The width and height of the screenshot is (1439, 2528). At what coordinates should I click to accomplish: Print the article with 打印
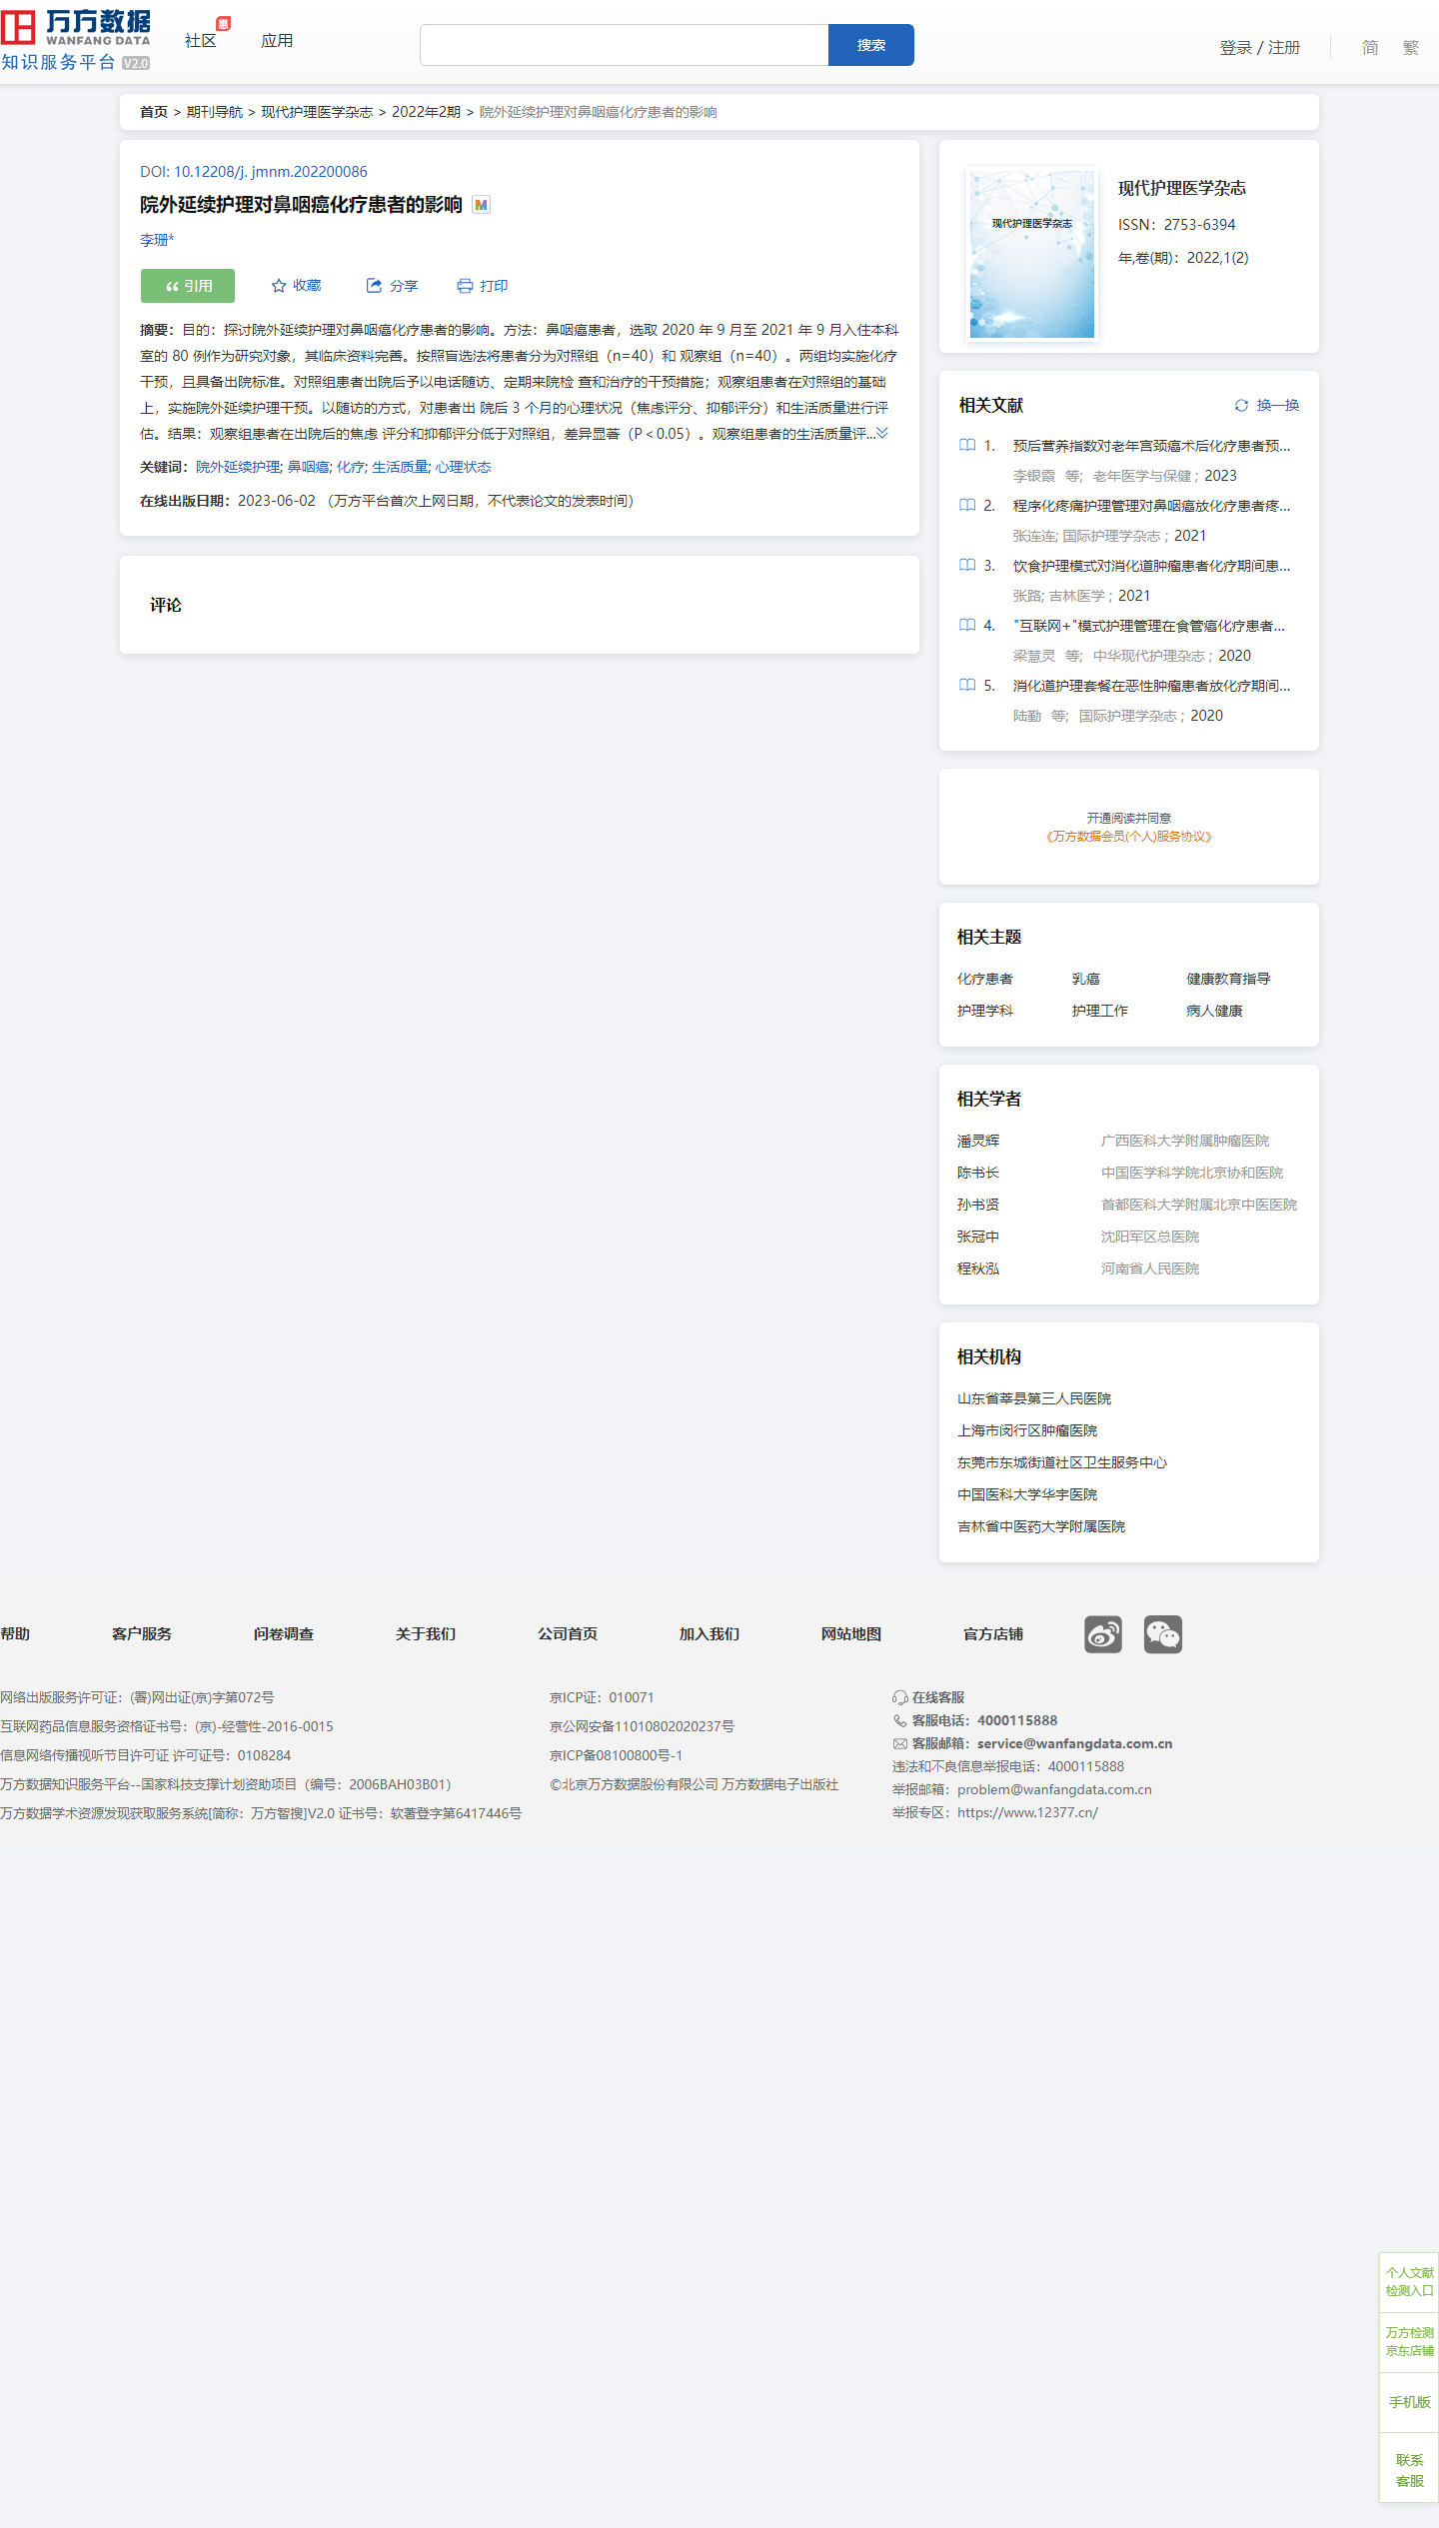click(483, 286)
